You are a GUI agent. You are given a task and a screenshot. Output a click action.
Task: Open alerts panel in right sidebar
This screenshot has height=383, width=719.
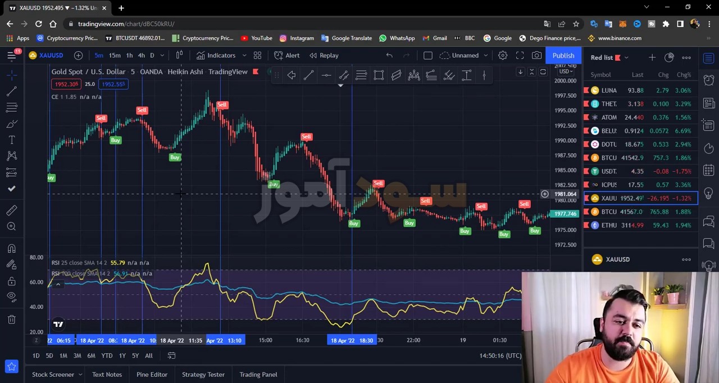coord(708,80)
